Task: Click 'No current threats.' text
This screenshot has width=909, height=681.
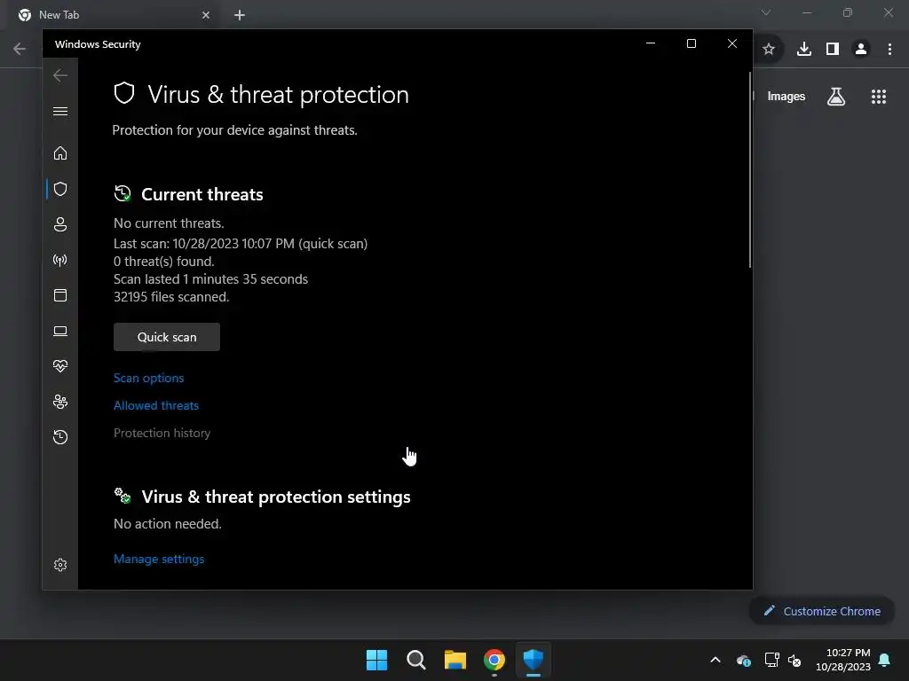Action: [x=169, y=223]
